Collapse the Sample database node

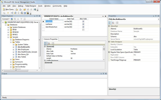point(8,37)
